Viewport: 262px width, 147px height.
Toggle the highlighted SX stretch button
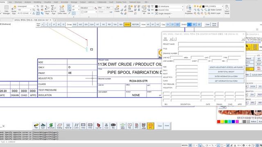coord(189,24)
